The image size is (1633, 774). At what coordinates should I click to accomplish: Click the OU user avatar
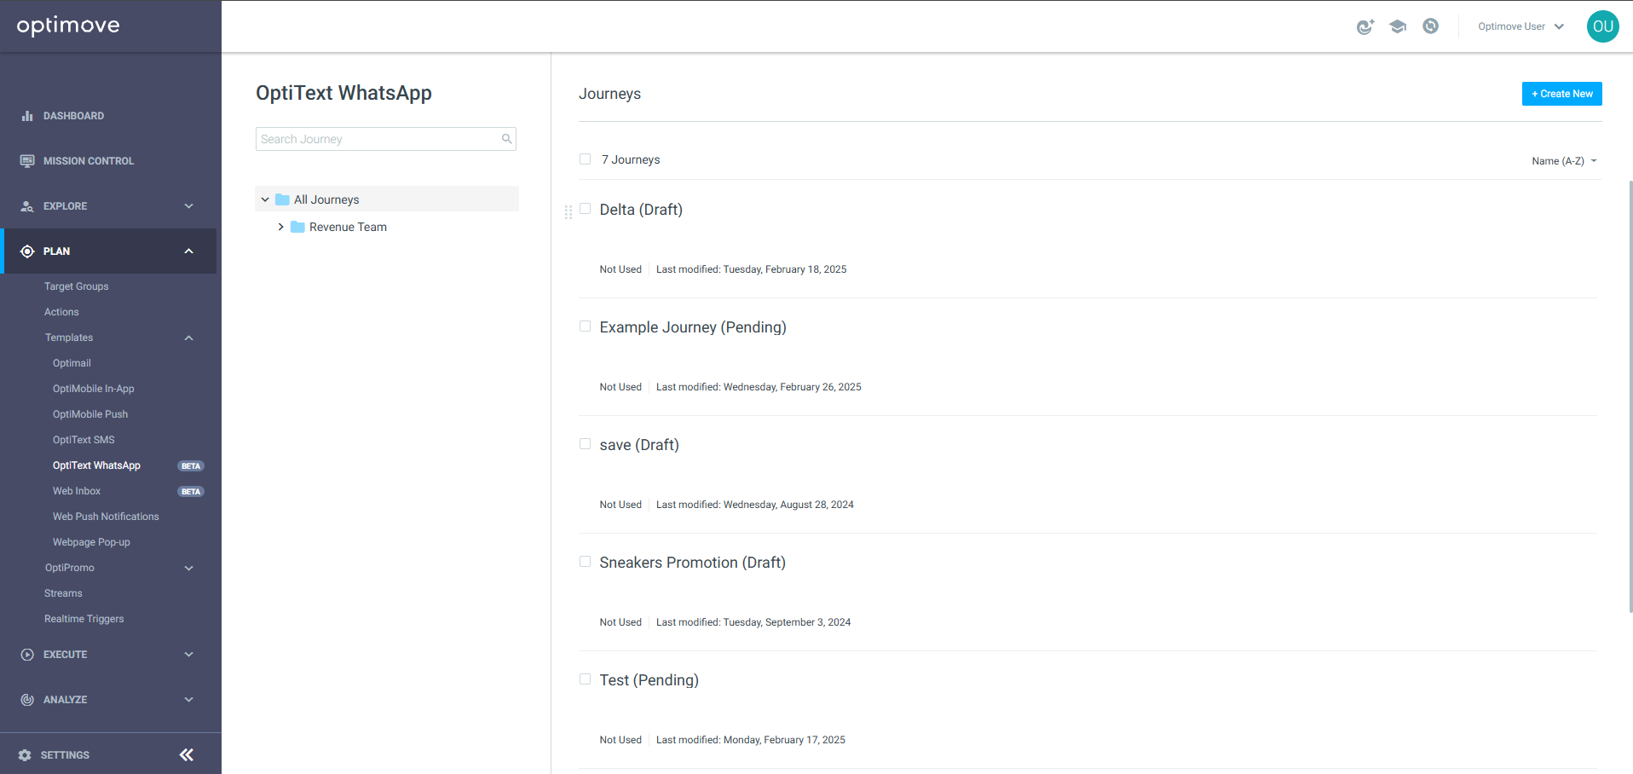coord(1602,26)
